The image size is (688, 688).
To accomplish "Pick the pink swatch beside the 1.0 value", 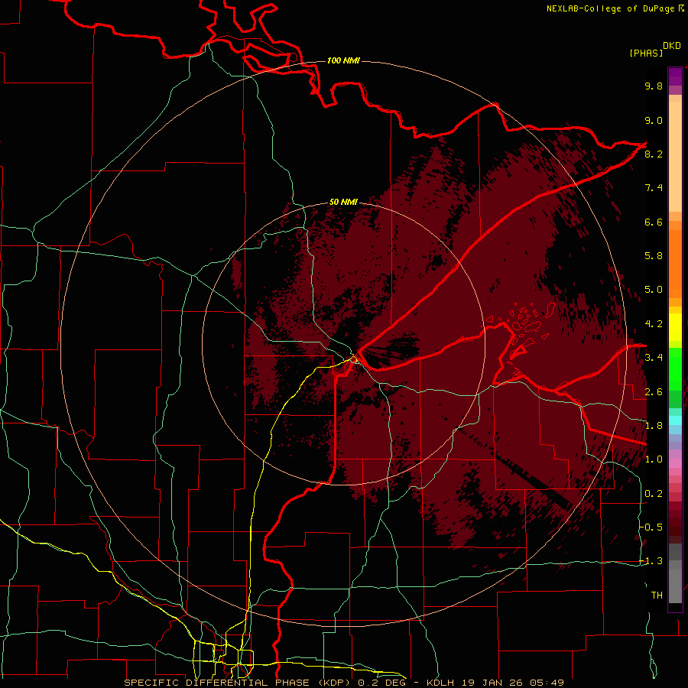I will [x=675, y=463].
